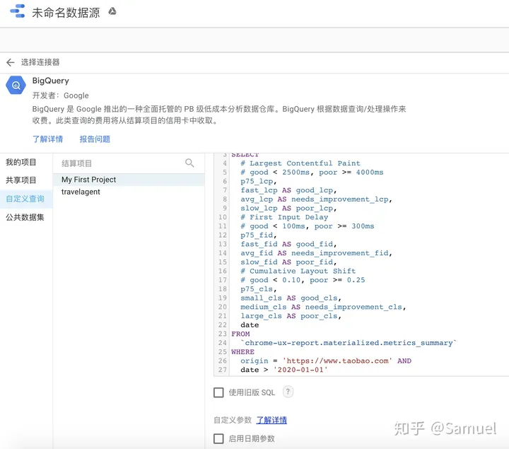The width and height of the screenshot is (509, 449).
Task: Open the 了解详情 link under the BigQuery description
Action: [x=47, y=139]
